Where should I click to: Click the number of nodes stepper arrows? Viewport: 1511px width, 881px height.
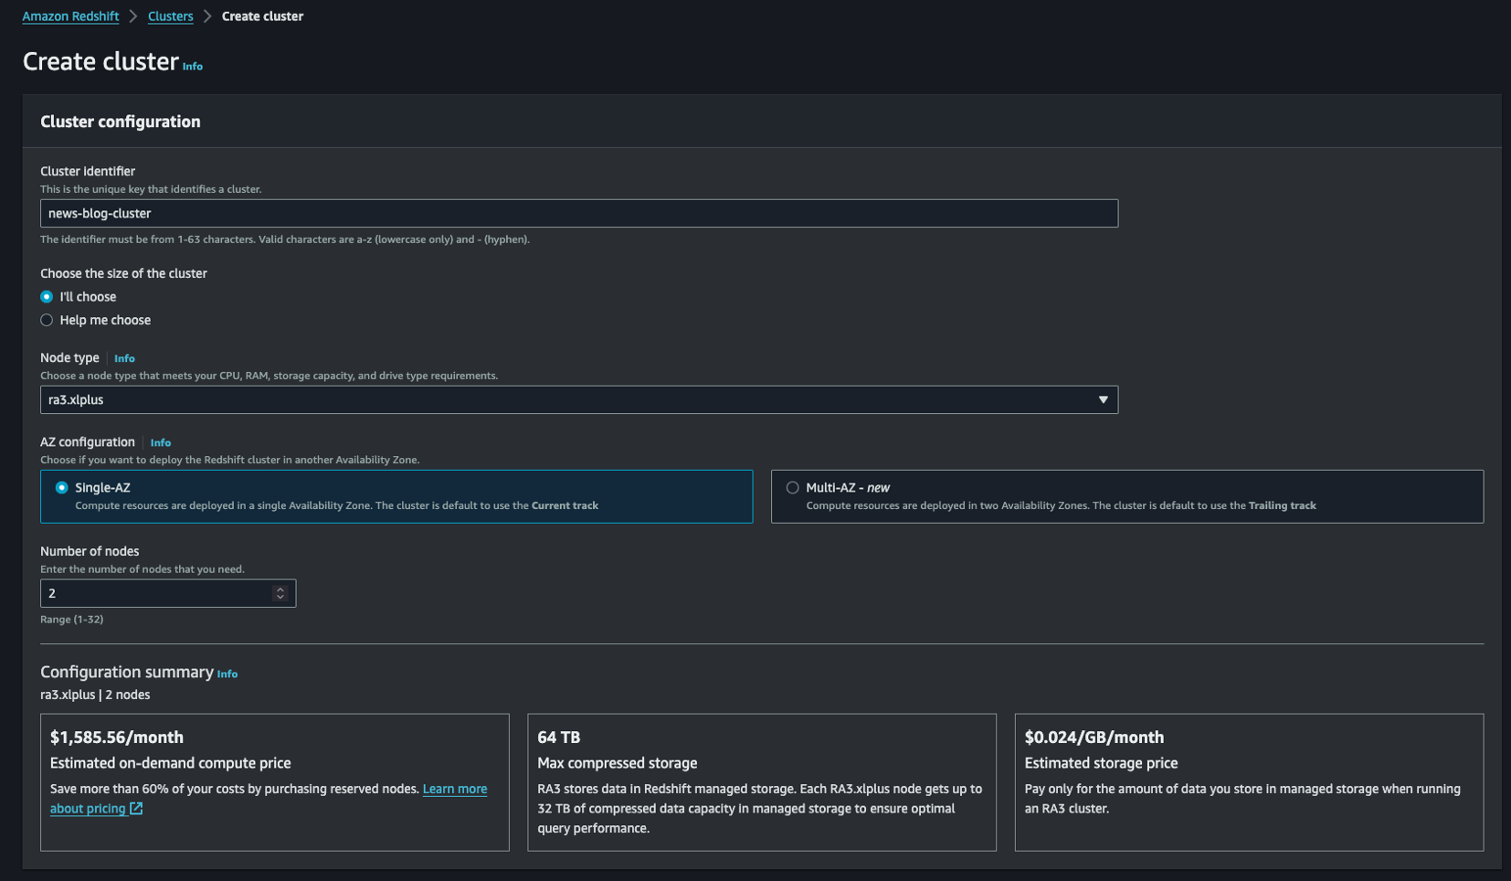click(280, 593)
